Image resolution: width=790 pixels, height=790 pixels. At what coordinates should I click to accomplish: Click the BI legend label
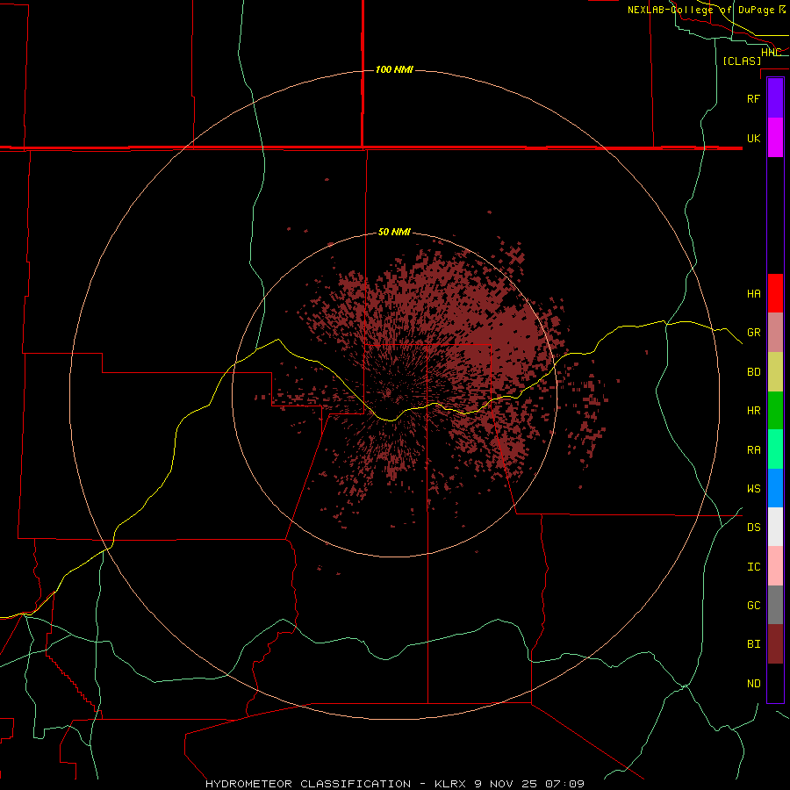tap(753, 644)
